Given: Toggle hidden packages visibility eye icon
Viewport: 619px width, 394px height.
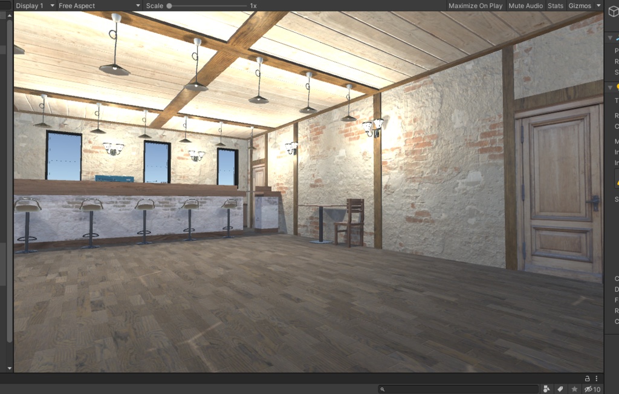Looking at the screenshot, I should coord(592,389).
